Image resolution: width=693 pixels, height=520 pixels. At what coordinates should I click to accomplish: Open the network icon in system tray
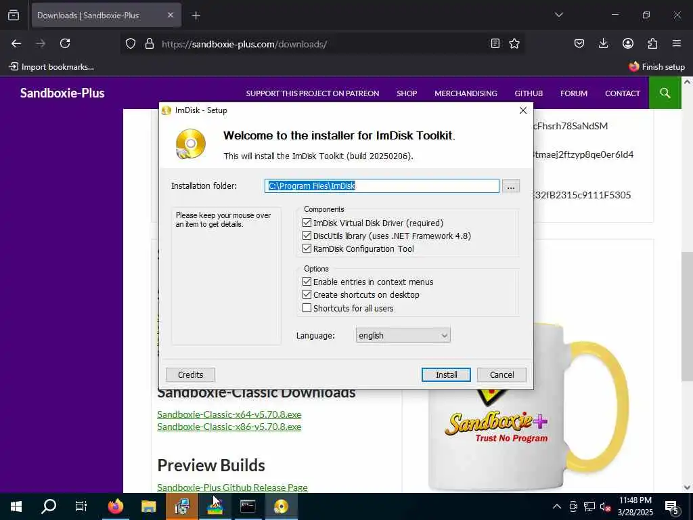[x=589, y=506]
